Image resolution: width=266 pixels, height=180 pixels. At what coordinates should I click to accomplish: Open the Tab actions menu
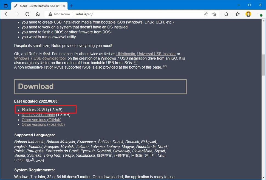point(6,5)
